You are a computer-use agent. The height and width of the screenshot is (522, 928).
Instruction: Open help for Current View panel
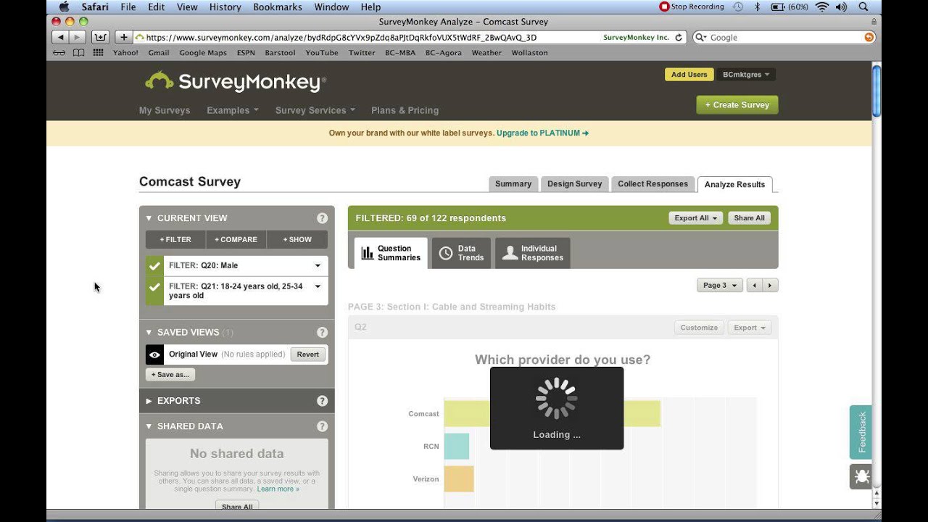(322, 218)
